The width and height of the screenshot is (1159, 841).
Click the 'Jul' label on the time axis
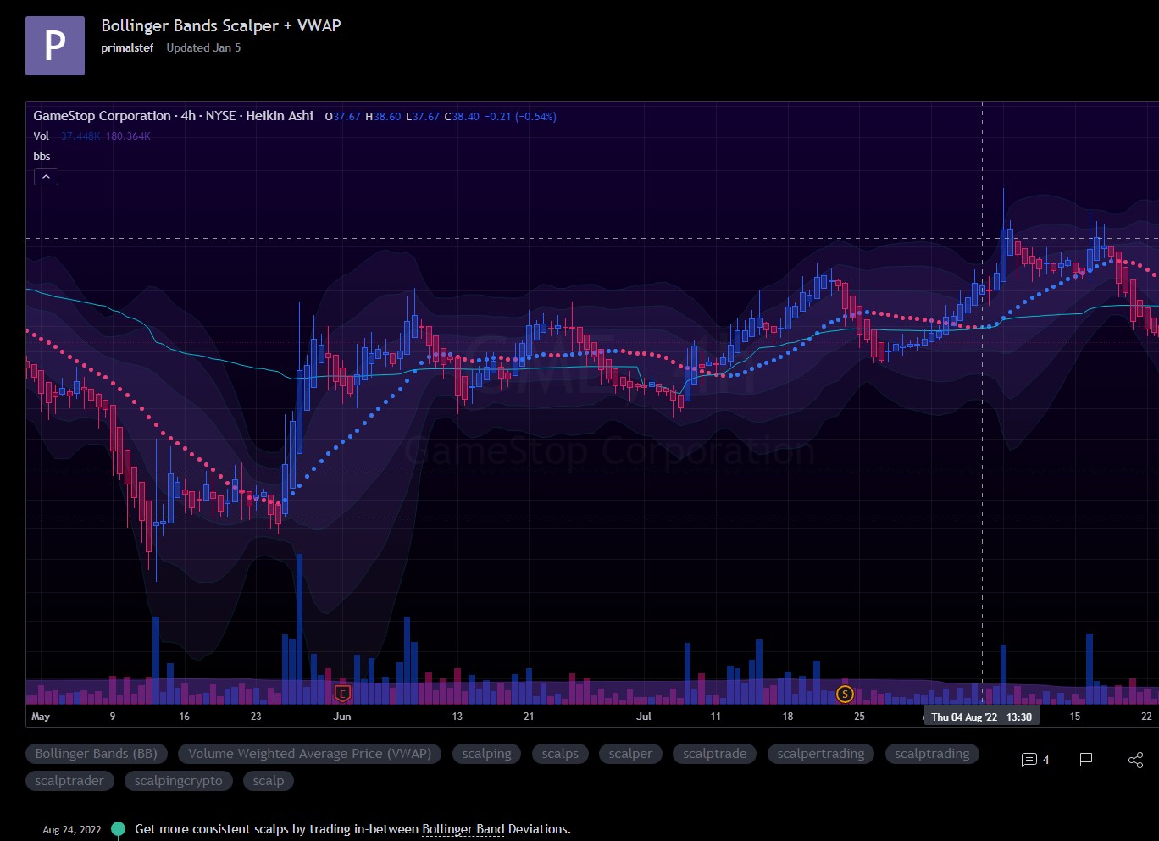[x=644, y=717]
